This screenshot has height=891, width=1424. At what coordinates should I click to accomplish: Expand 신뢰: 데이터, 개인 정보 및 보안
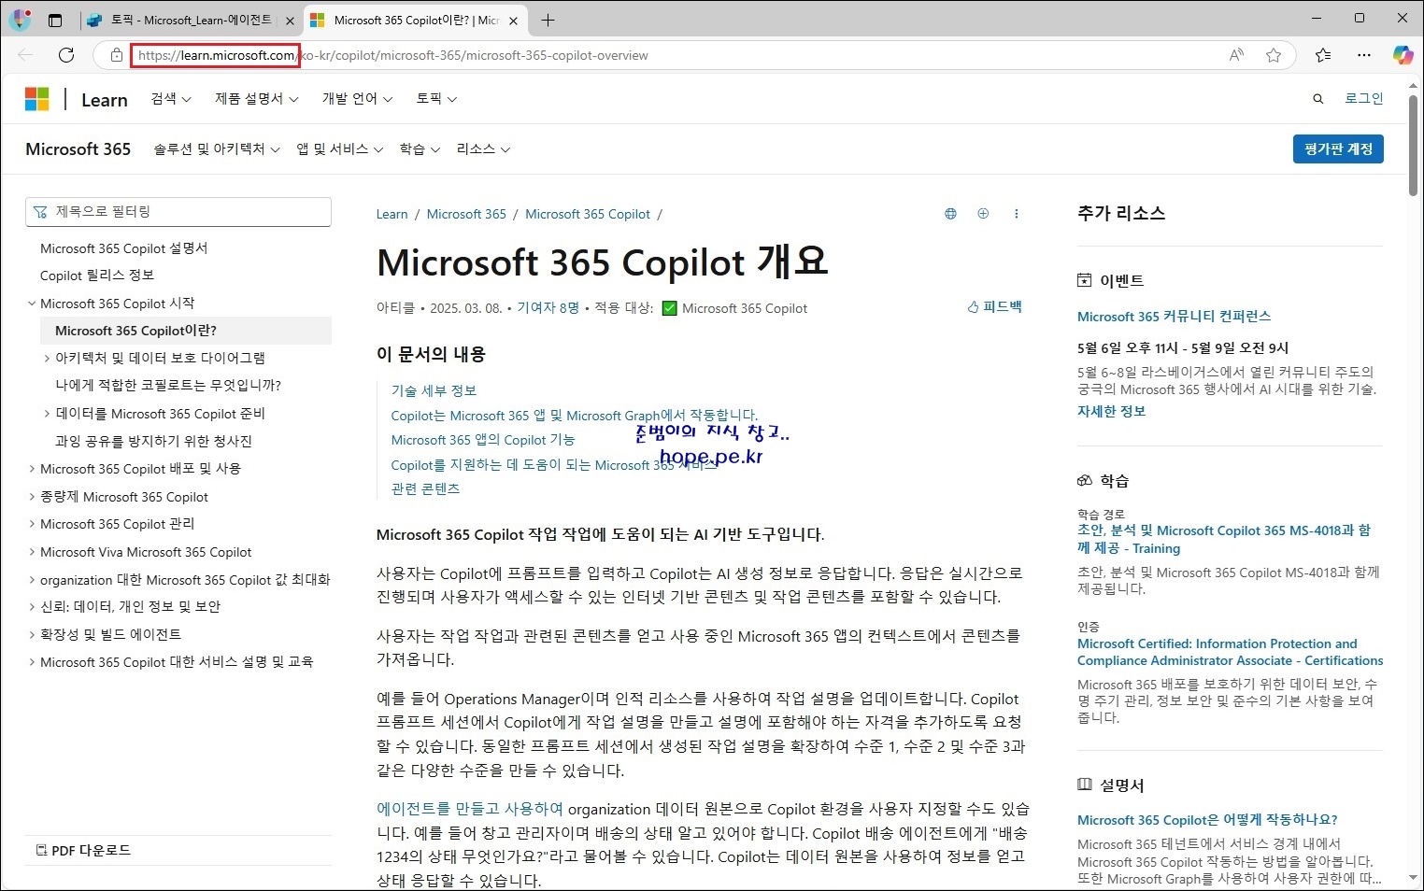(130, 606)
